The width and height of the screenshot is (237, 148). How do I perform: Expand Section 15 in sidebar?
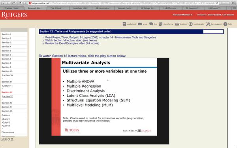7,111
